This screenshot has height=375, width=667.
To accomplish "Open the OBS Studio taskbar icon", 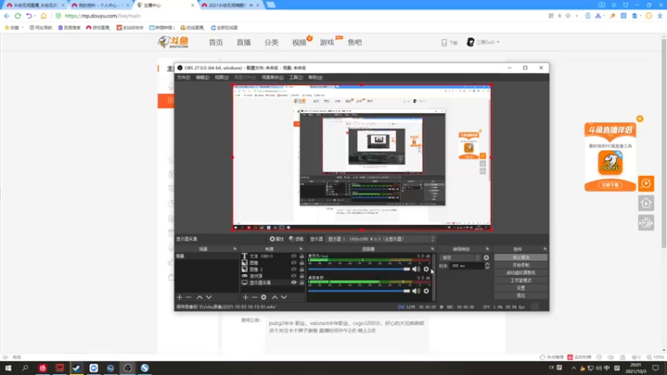I will [x=128, y=367].
